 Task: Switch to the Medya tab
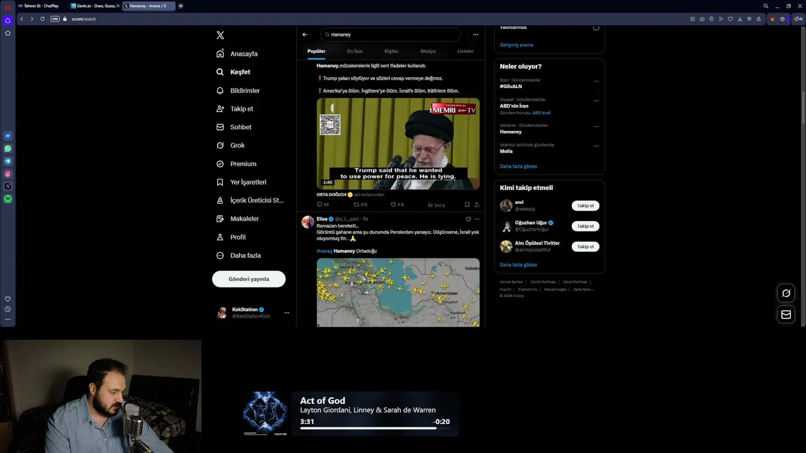[x=428, y=51]
